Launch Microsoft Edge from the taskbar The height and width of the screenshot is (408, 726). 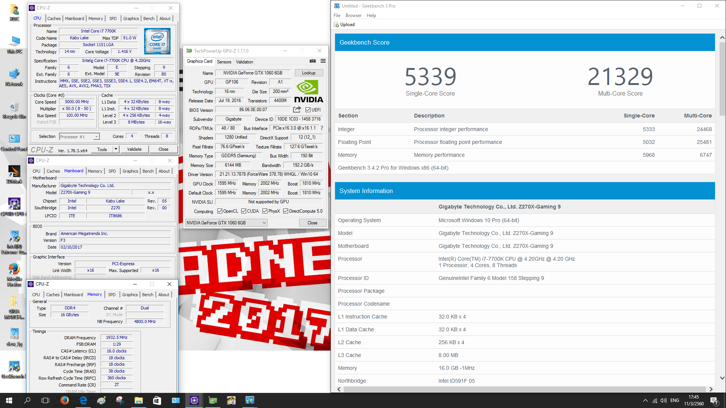[x=83, y=400]
